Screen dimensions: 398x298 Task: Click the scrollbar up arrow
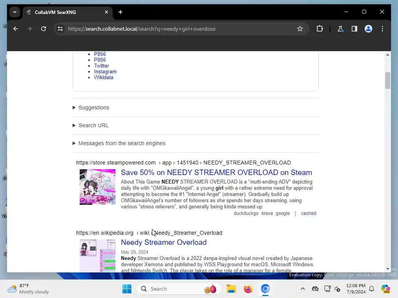coord(388,54)
